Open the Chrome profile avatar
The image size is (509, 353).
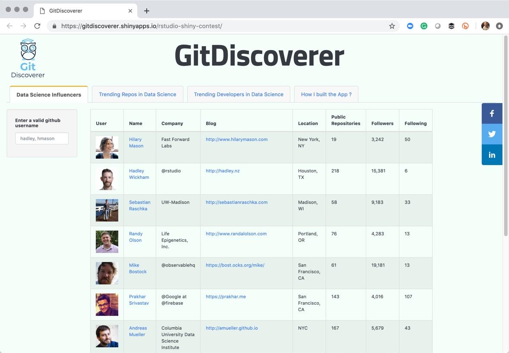coord(485,26)
